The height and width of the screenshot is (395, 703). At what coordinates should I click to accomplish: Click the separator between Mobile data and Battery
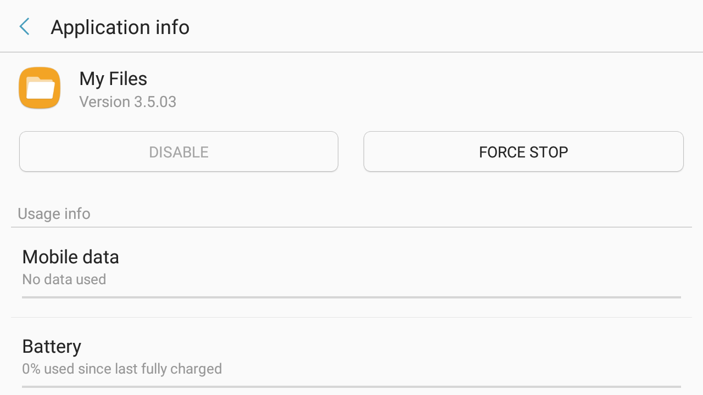351,317
